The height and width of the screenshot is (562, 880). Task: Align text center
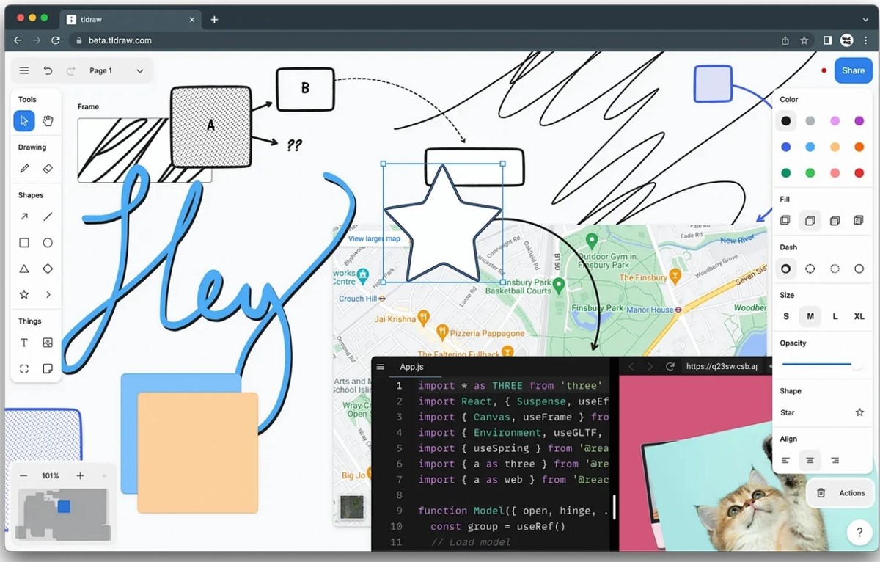coord(810,460)
